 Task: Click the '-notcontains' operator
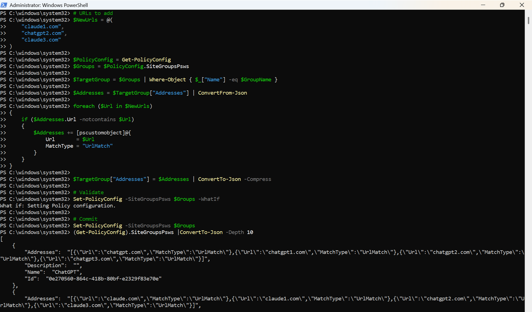click(x=97, y=119)
